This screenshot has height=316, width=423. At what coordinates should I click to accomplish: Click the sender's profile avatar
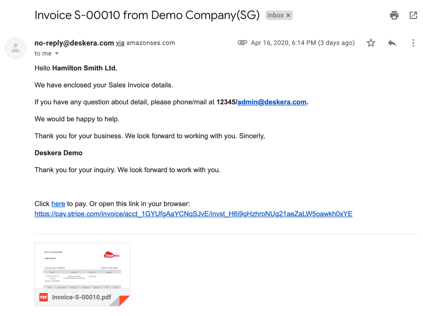point(16,48)
